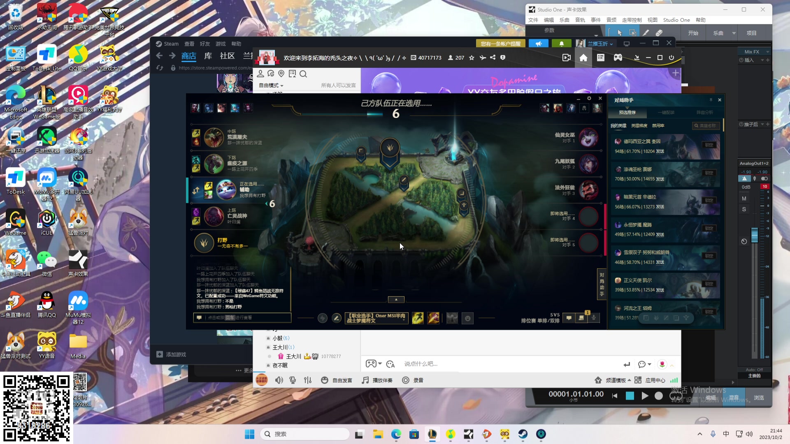Click 发送 for 涤魂圣枪 赛娜
Screen dimensions: 790x444
(660, 179)
